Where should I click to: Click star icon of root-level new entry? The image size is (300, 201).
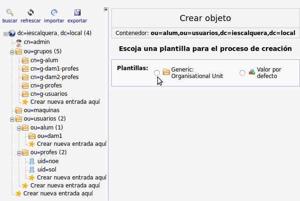tap(18, 194)
